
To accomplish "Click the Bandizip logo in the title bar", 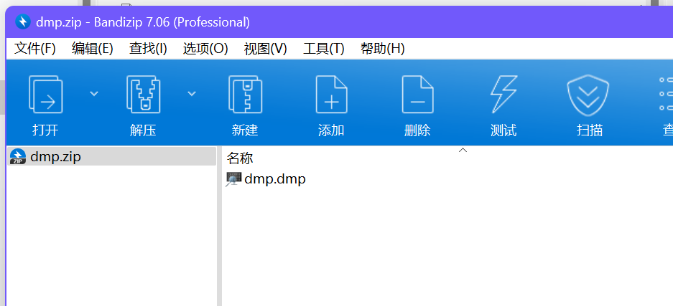I will click(x=23, y=21).
